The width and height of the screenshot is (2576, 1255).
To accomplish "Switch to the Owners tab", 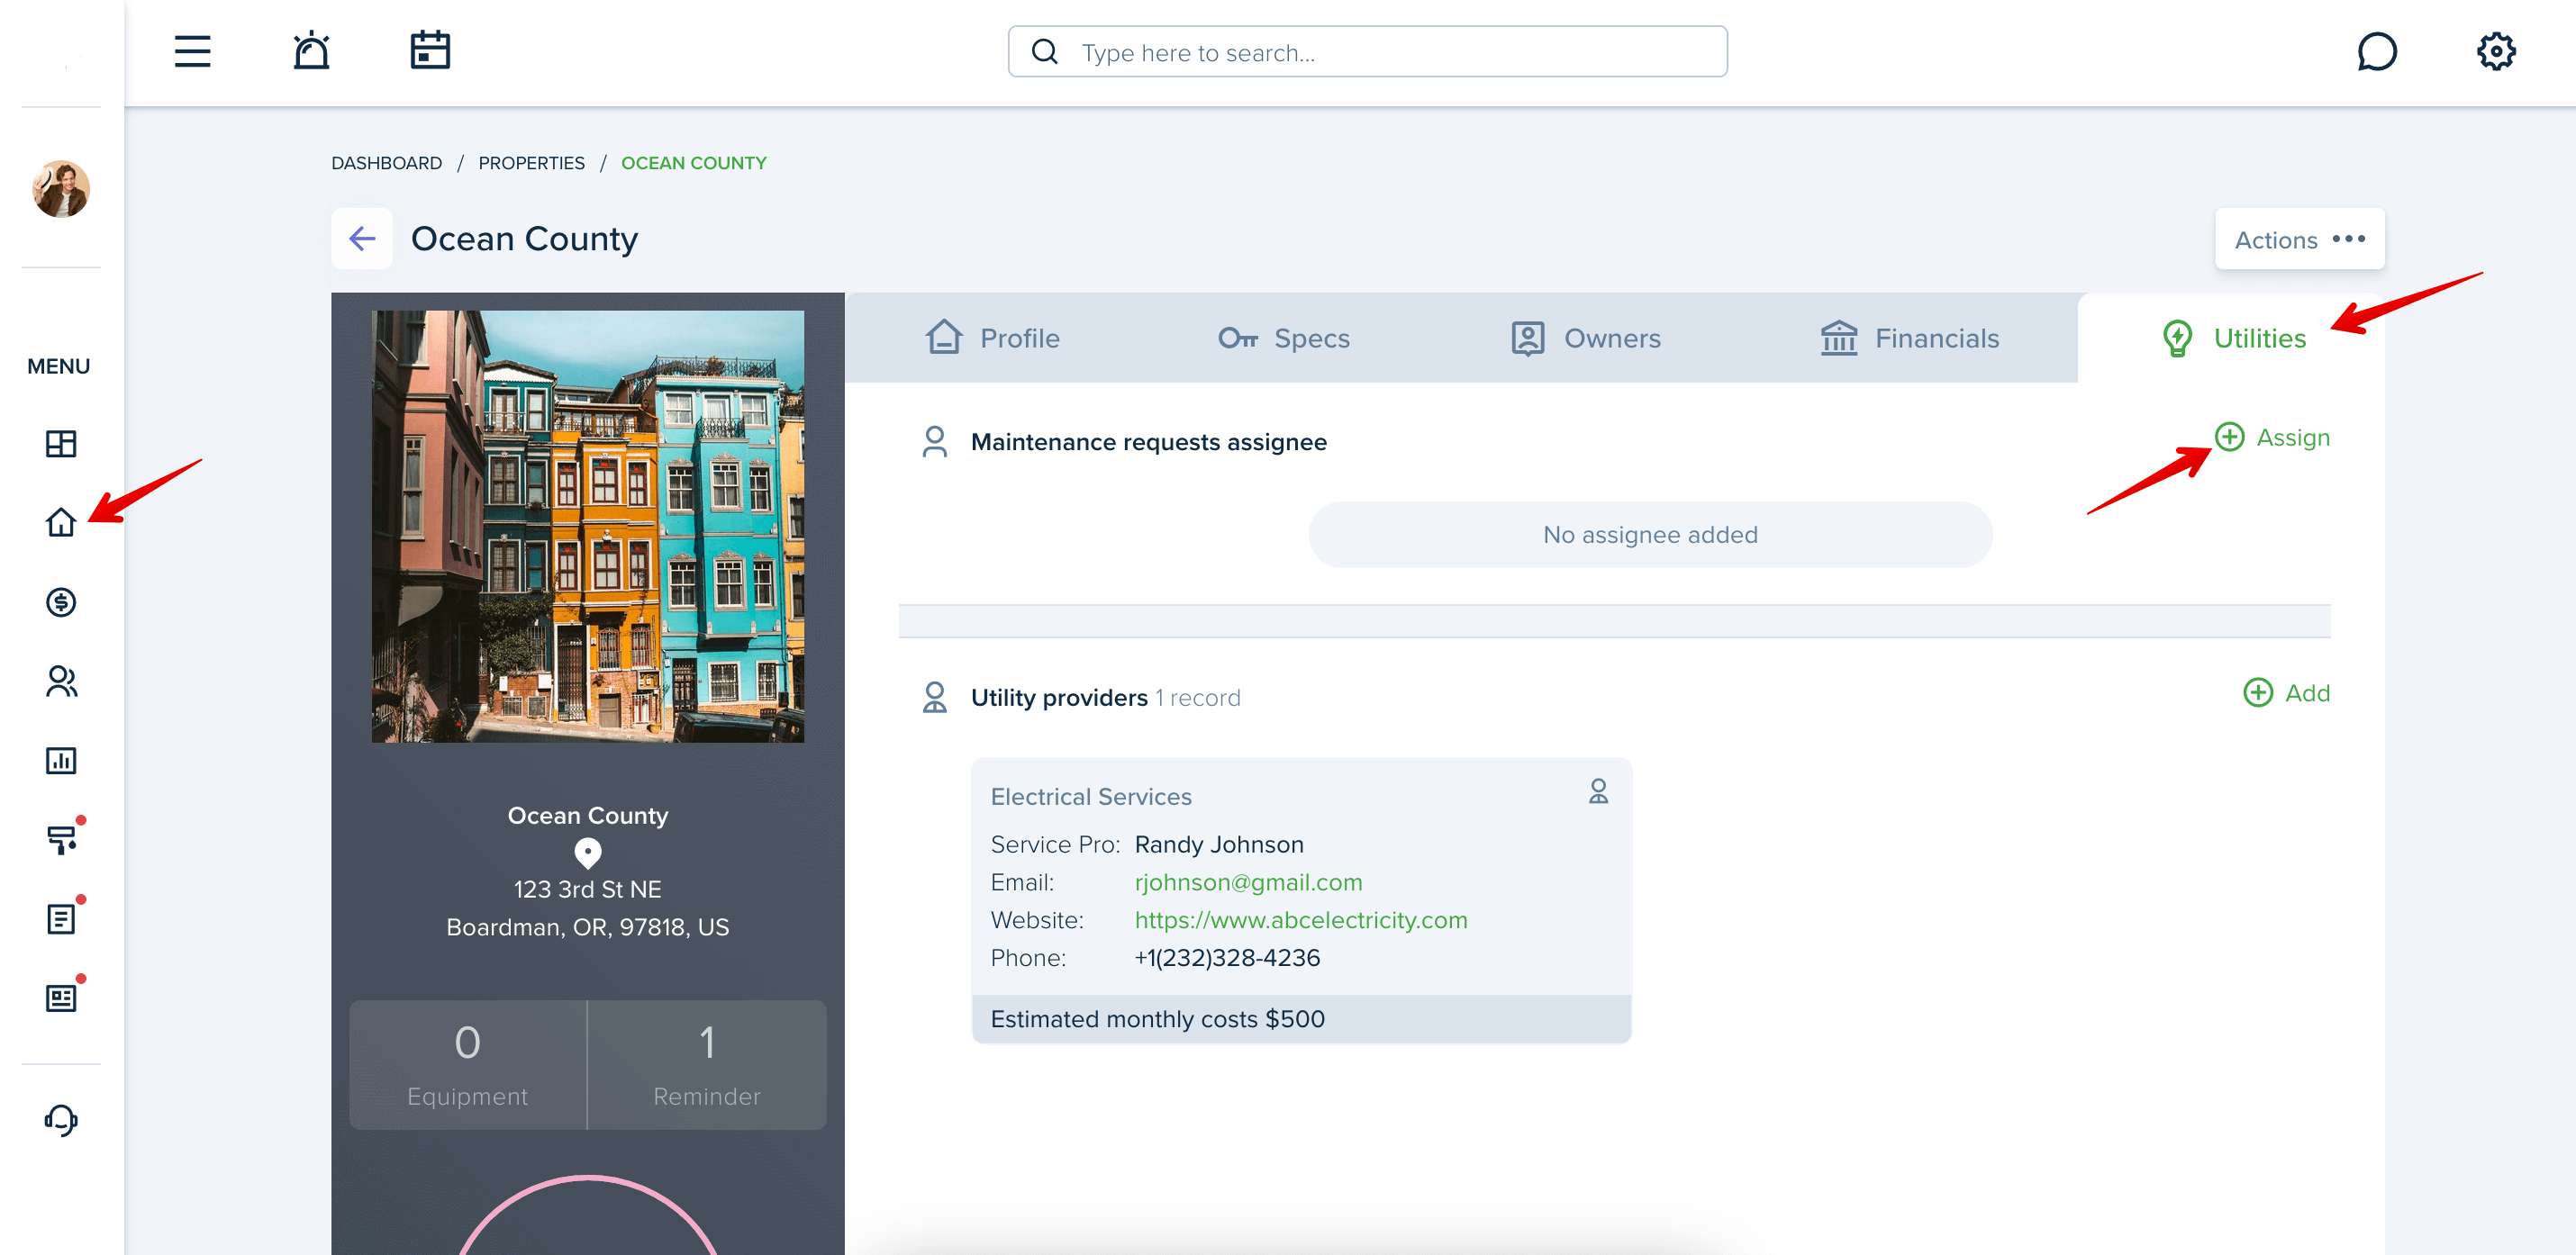I will (x=1585, y=339).
